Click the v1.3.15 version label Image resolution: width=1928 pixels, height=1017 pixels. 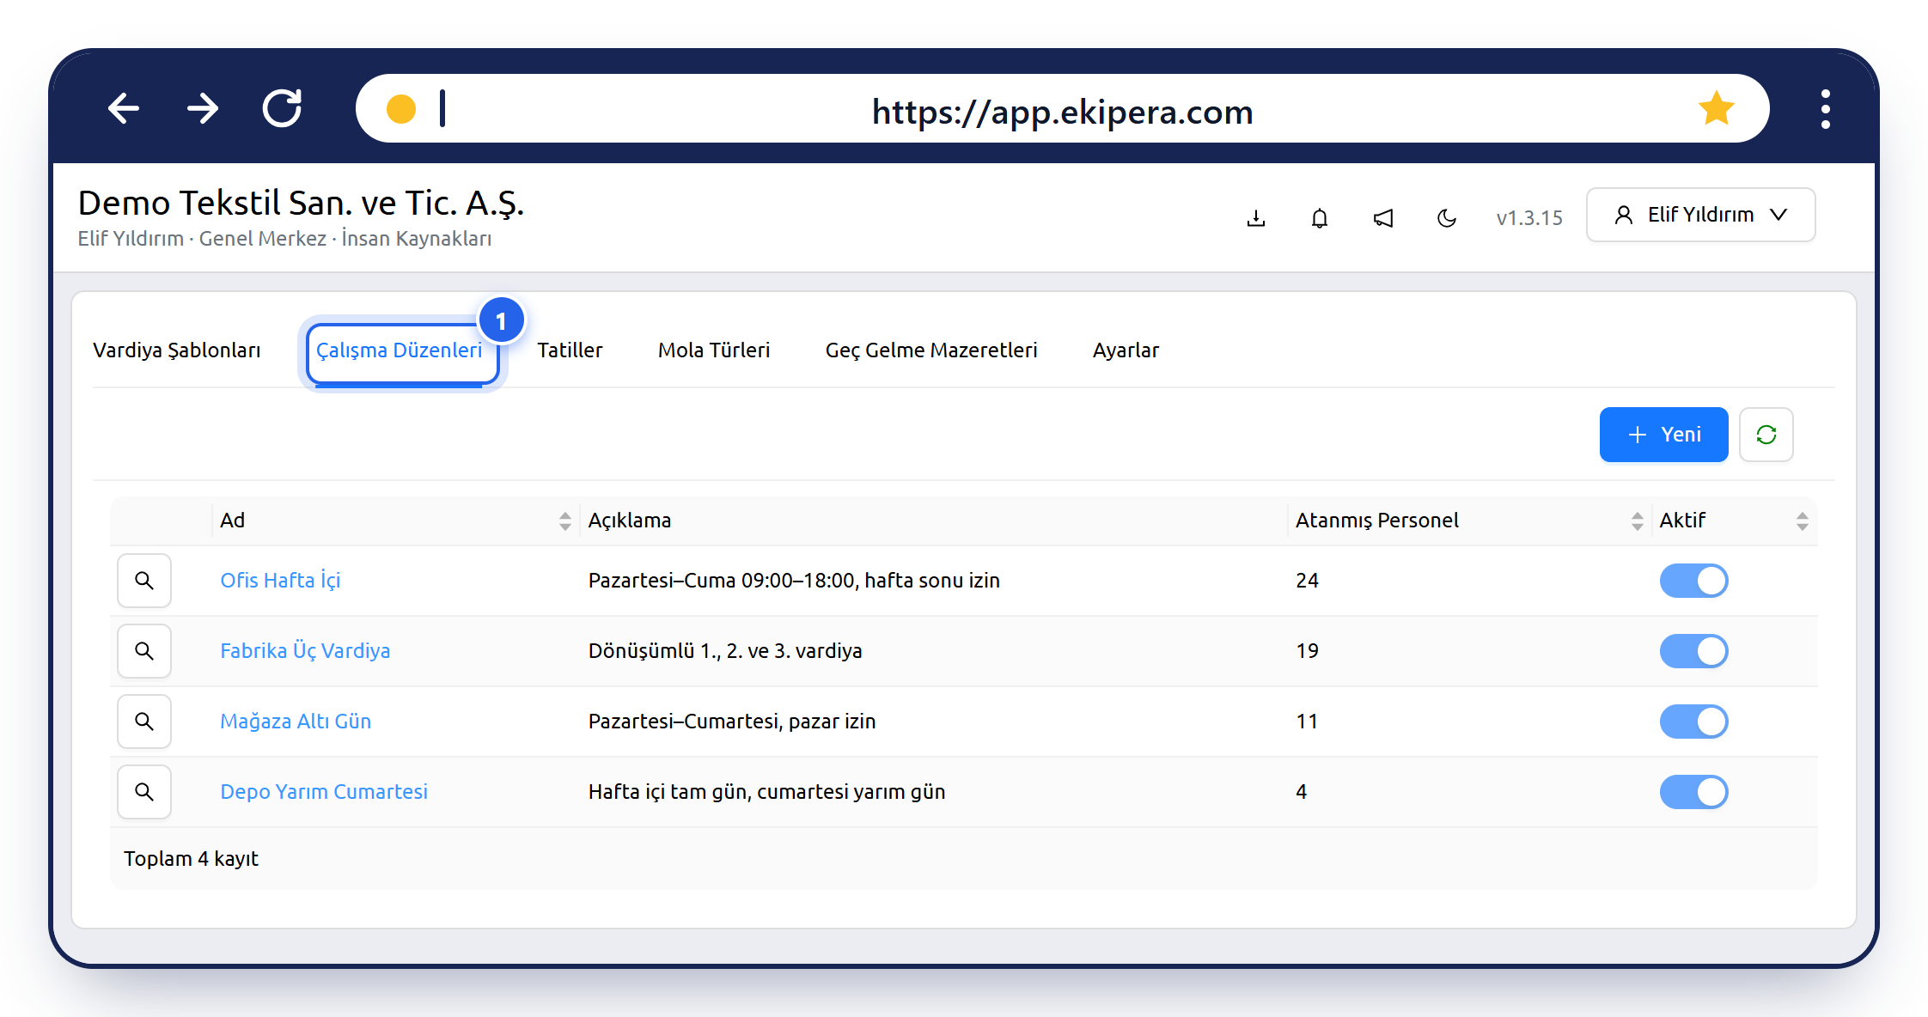coord(1528,218)
